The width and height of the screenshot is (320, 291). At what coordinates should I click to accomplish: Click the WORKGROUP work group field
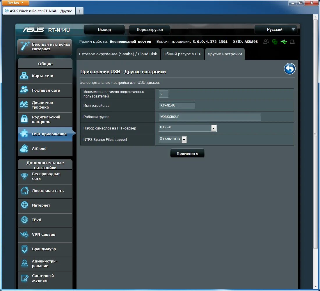coord(209,117)
